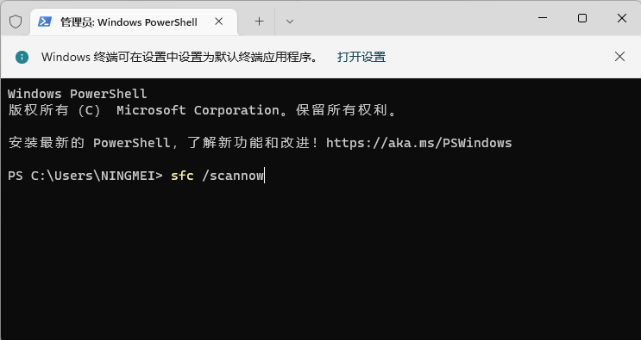
Task: Select the 管理员: Windows PowerShell tab title
Action: click(x=129, y=22)
